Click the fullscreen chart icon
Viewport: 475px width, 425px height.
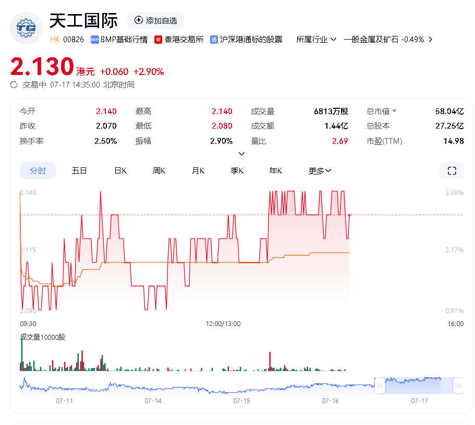pos(452,171)
